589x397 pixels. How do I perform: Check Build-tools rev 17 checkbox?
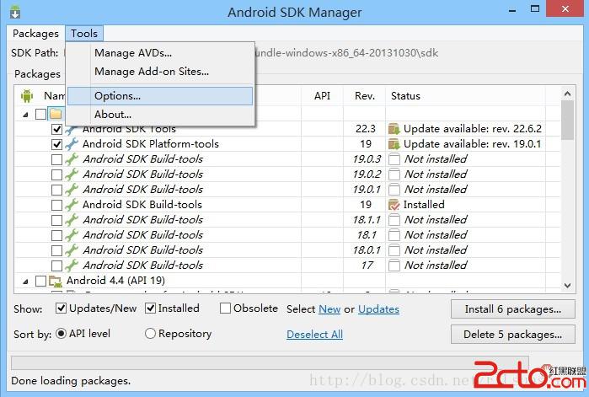coord(56,266)
